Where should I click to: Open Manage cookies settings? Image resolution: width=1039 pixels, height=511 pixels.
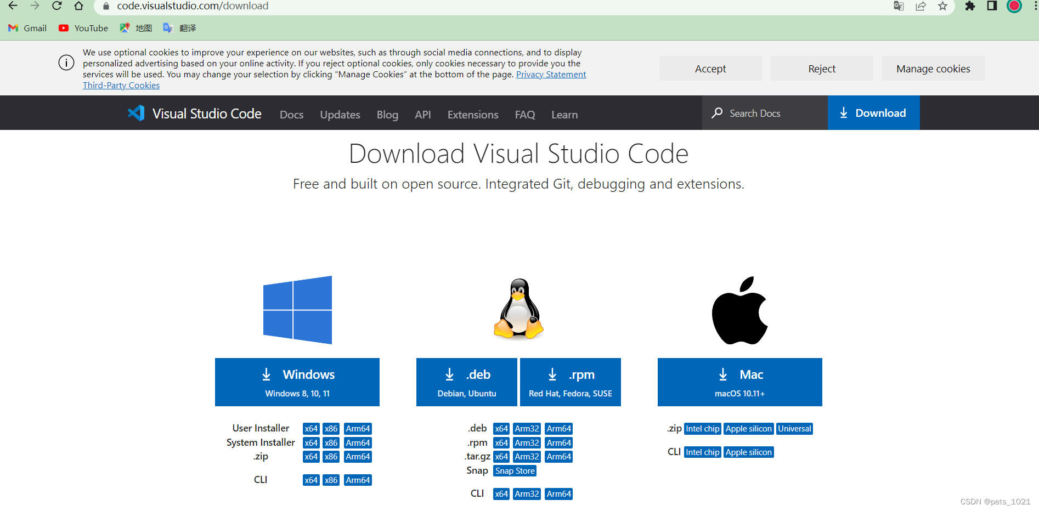coord(933,68)
